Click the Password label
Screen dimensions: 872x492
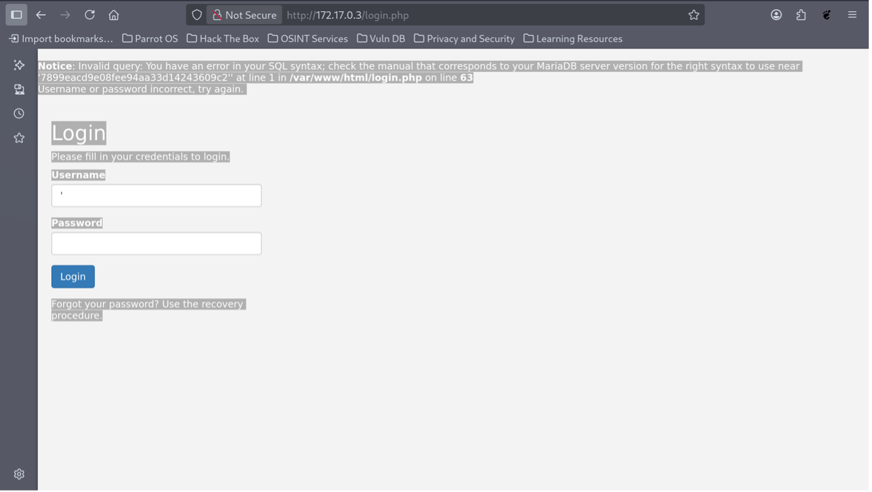tap(77, 223)
